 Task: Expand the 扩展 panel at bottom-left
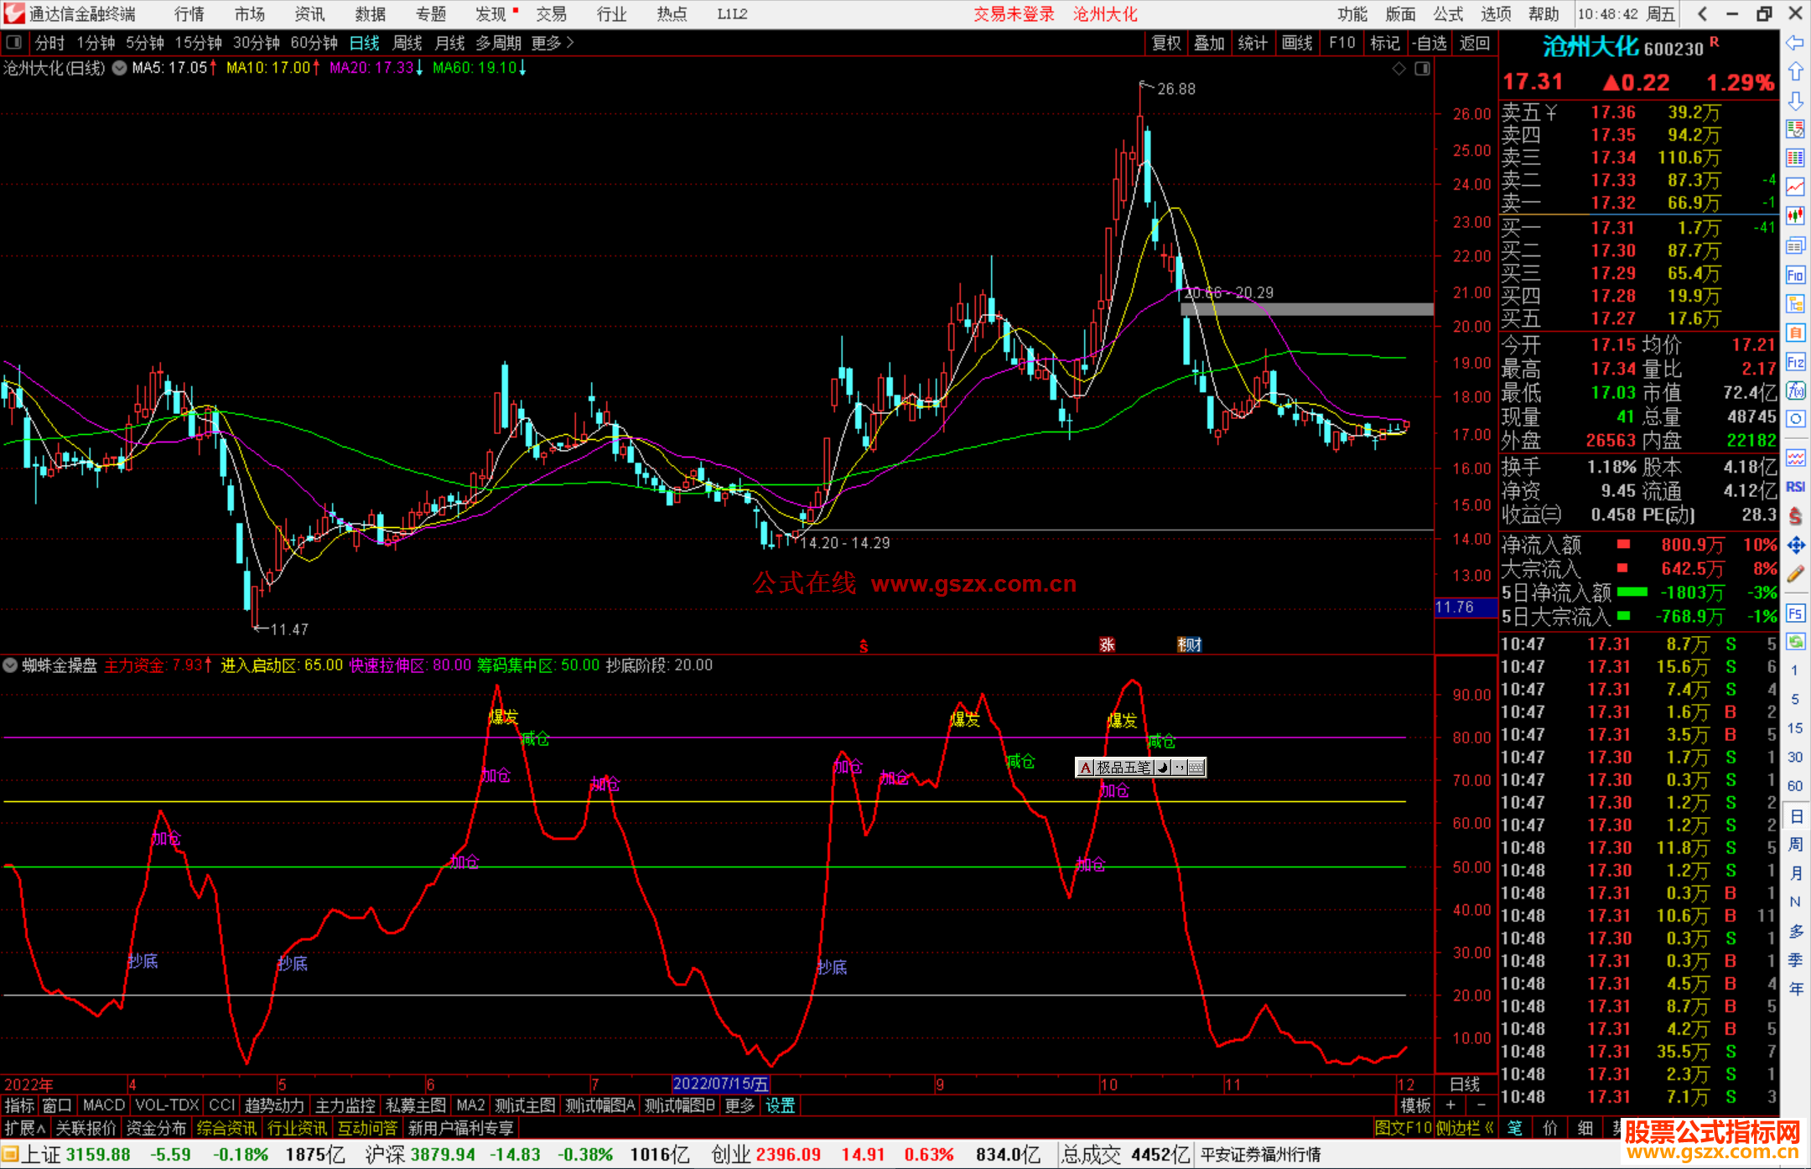24,1128
